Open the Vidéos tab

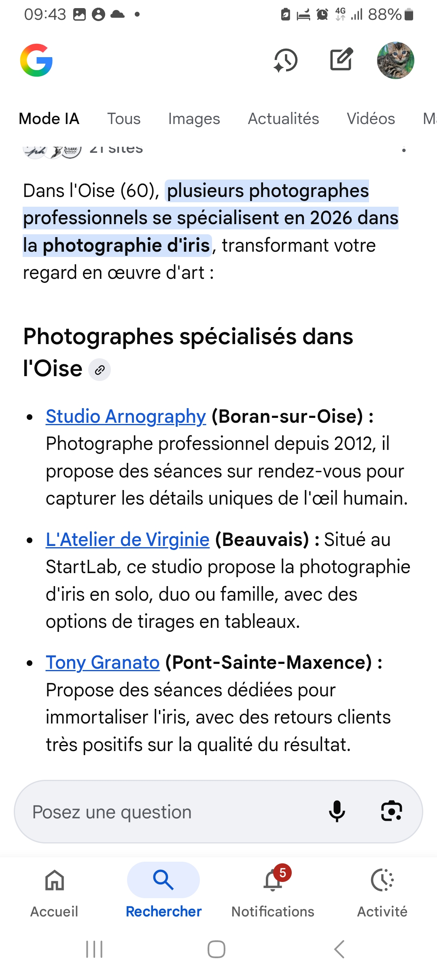coord(371,119)
